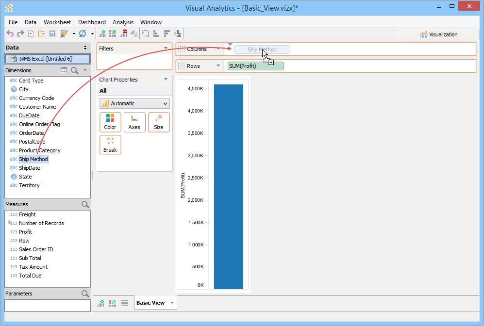The width and height of the screenshot is (484, 326).
Task: Click the Visualization panel button
Action: click(x=438, y=34)
